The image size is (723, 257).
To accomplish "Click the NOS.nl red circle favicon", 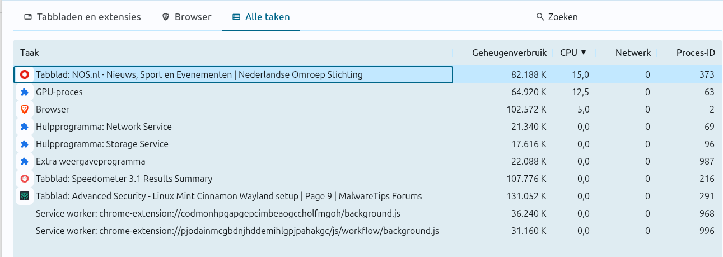I will 25,74.
